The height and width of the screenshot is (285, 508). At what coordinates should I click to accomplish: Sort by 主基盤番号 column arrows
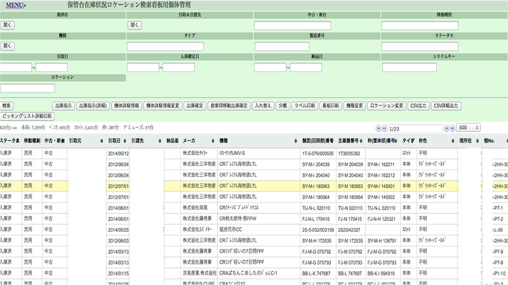tap(361, 141)
